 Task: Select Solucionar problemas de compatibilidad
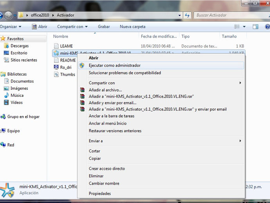(161, 73)
